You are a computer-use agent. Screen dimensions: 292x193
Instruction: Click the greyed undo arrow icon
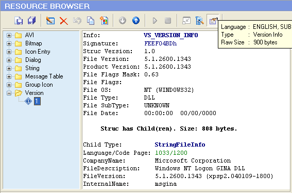click(77, 21)
